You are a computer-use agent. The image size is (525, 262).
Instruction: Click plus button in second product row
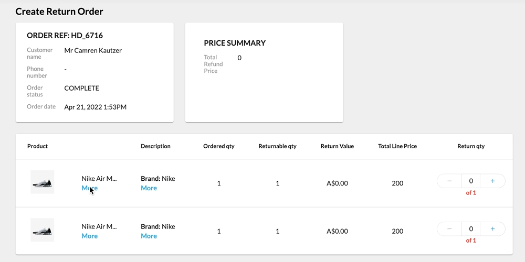point(492,229)
